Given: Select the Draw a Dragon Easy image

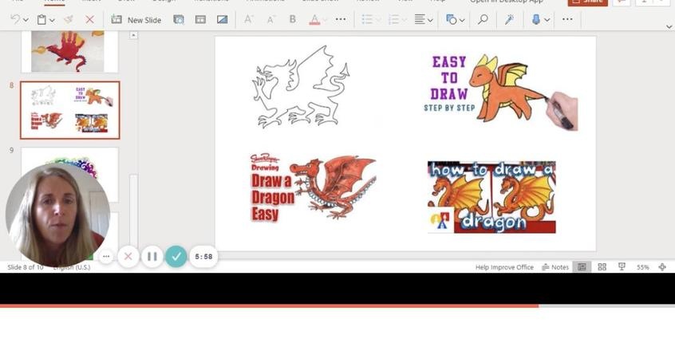Looking at the screenshot, I should point(313,188).
